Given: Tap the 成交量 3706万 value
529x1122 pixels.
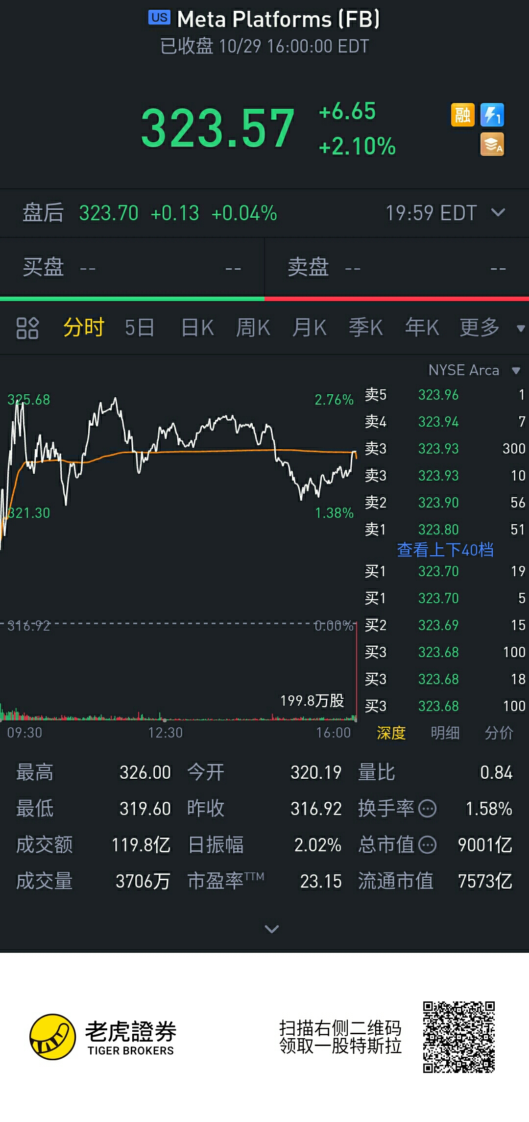Looking at the screenshot, I should click(143, 881).
